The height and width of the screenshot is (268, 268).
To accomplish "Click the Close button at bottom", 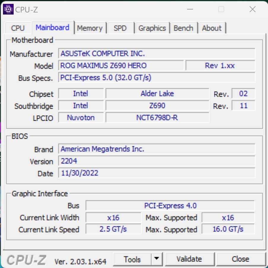I will click(240, 259).
